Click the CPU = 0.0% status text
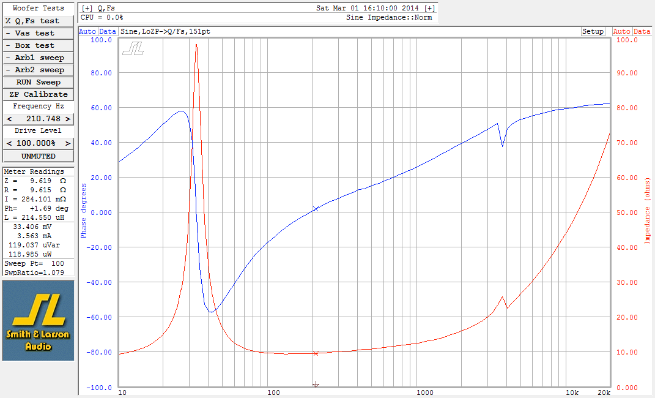Viewport: 655px width, 398px height. [102, 17]
